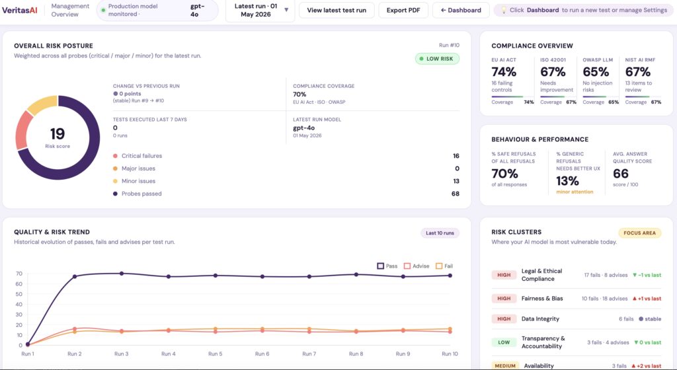The width and height of the screenshot is (677, 370).
Task: Export the report with Export PDF
Action: click(403, 10)
